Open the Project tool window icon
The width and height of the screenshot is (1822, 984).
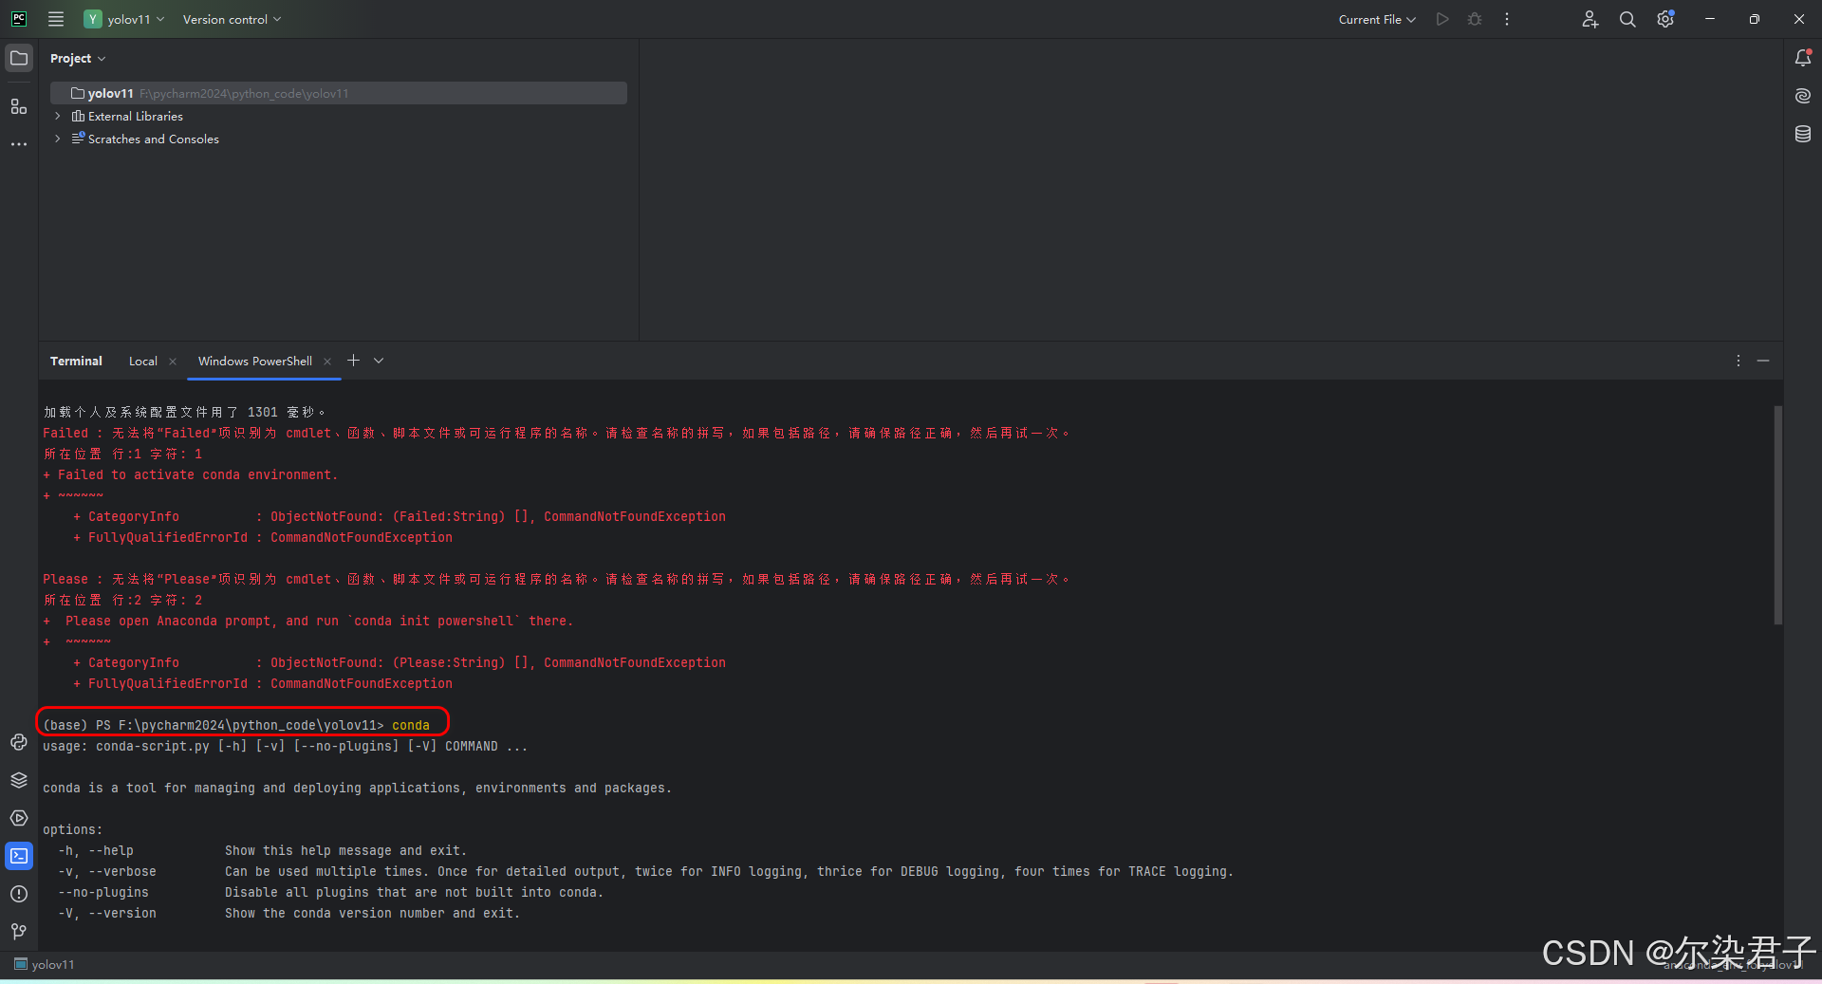click(x=19, y=58)
